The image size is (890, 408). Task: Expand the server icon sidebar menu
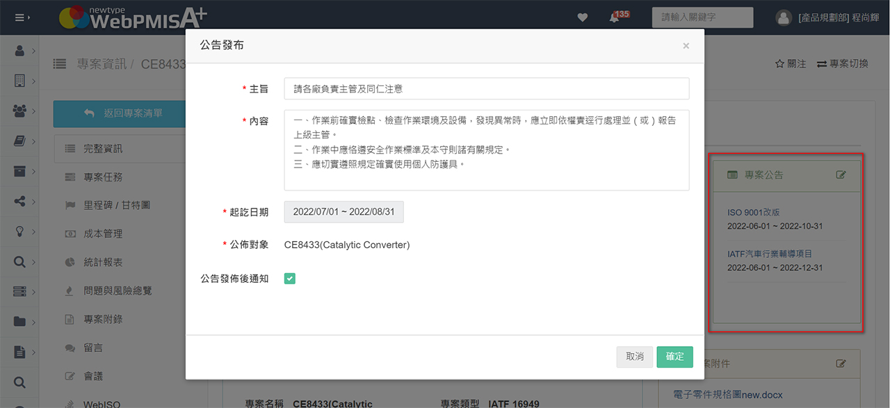click(19, 291)
